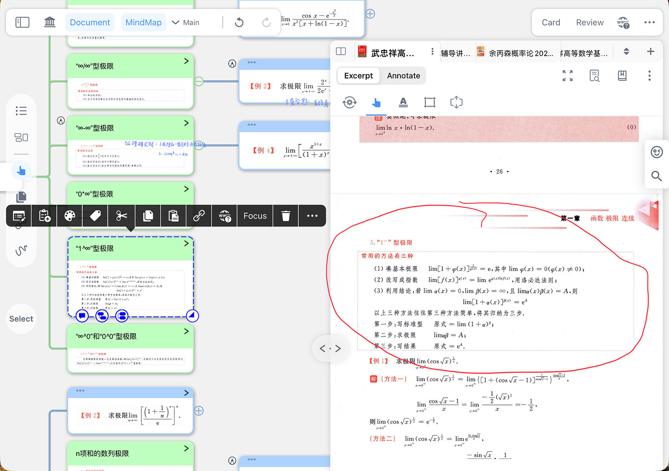Open the web help icon in top bar
This screenshot has height=471, width=669.
tap(623, 22)
